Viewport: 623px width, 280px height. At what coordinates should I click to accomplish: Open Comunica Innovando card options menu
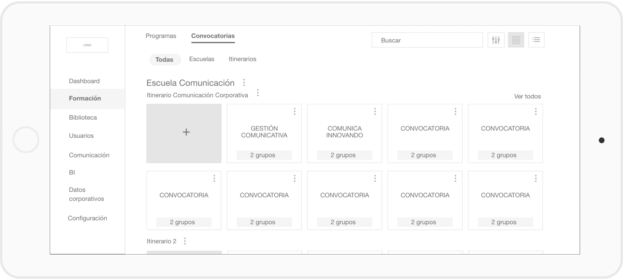click(375, 112)
